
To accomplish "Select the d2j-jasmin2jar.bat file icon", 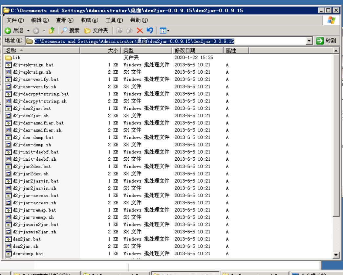I will point(8,224).
